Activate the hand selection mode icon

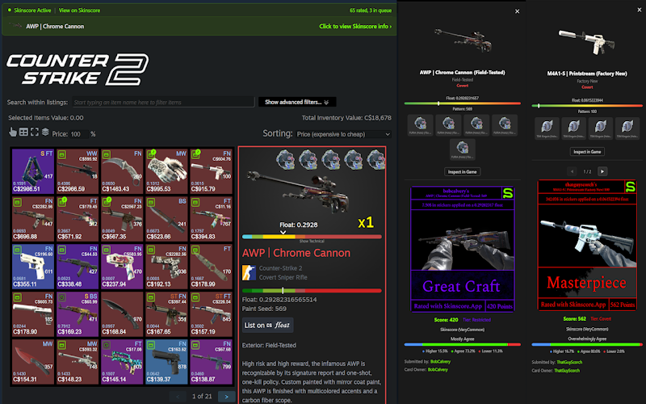tap(13, 132)
